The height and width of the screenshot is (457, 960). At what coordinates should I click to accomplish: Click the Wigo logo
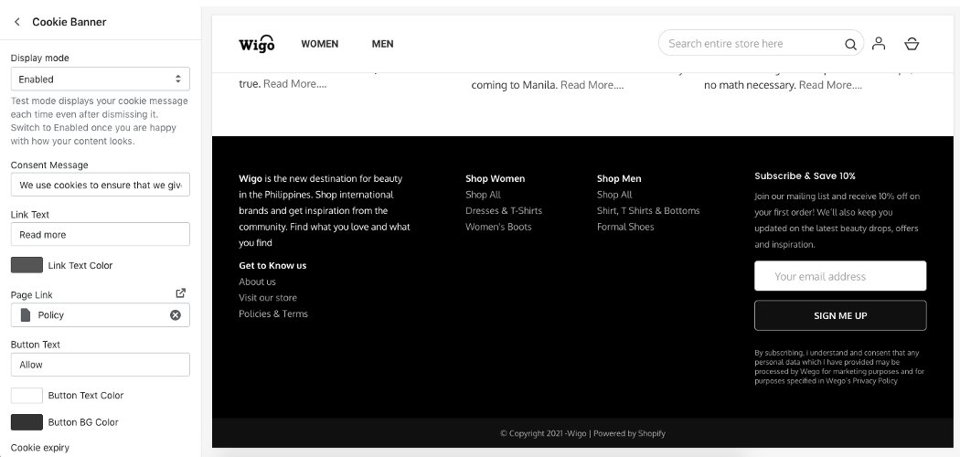click(x=256, y=44)
